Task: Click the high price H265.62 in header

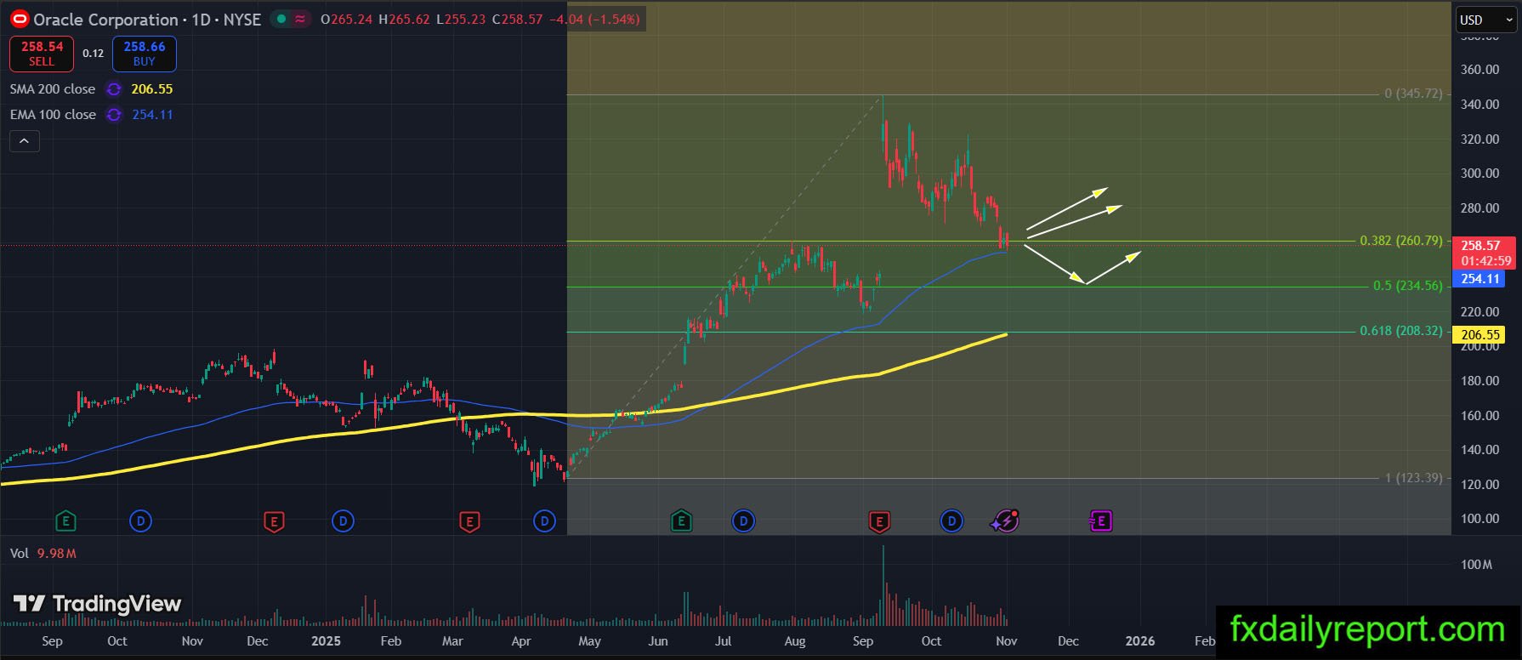Action: click(x=405, y=19)
